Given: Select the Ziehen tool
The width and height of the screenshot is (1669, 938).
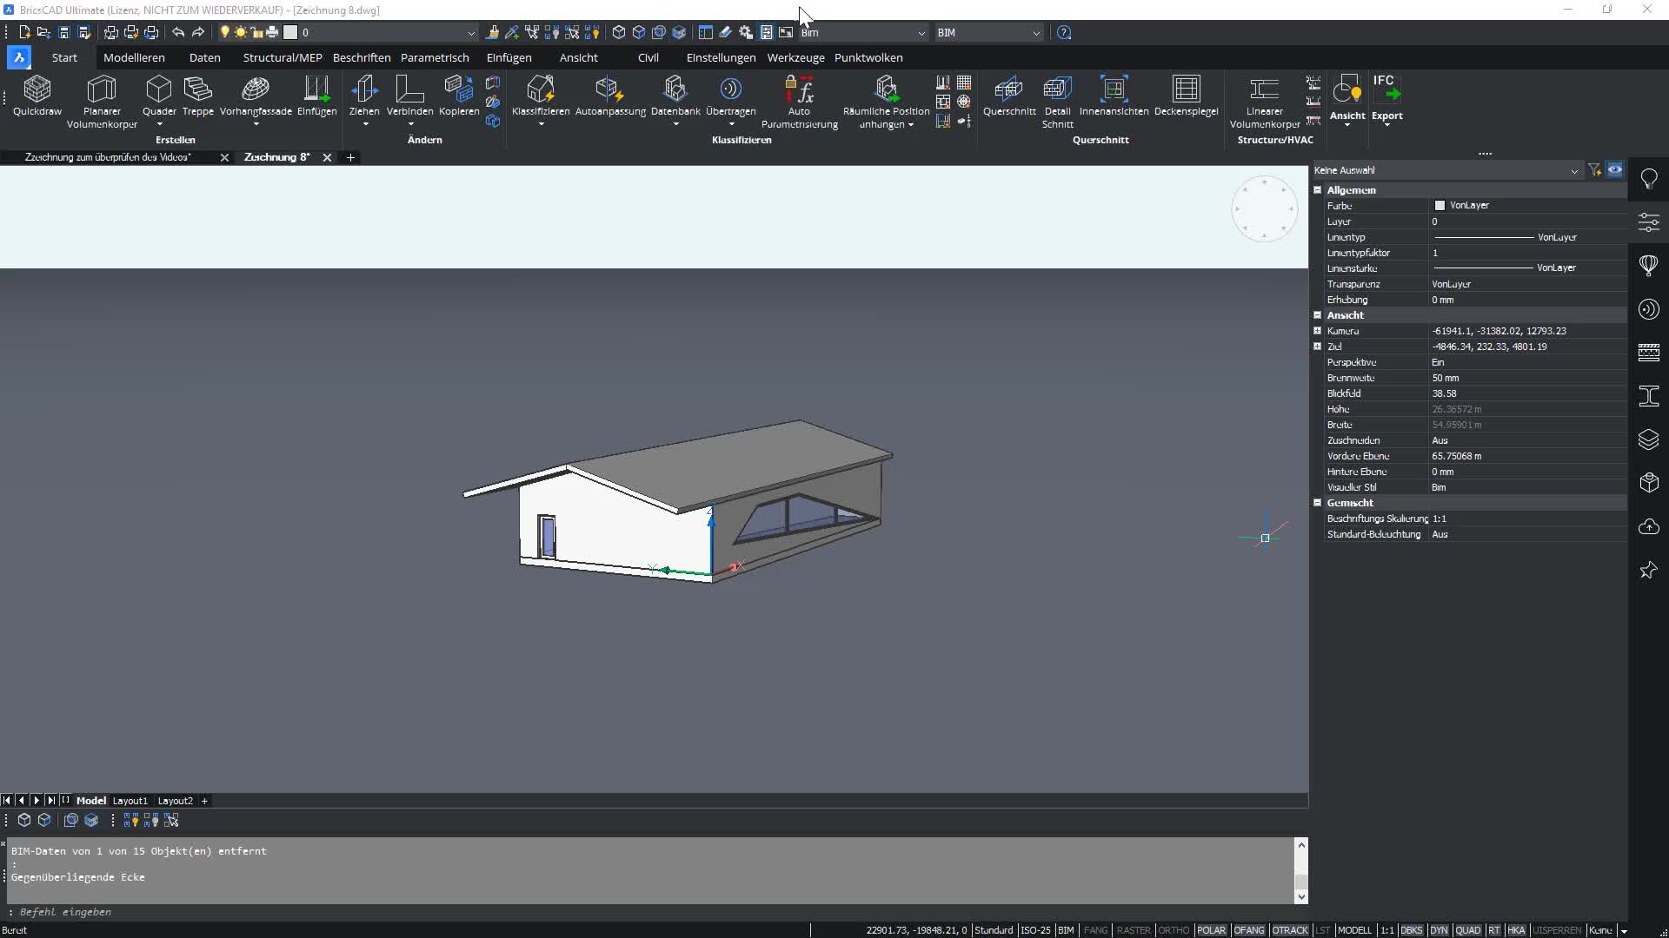Looking at the screenshot, I should point(364,96).
